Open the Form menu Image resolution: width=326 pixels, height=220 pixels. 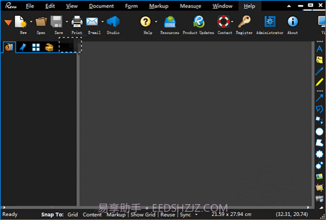(x=132, y=6)
